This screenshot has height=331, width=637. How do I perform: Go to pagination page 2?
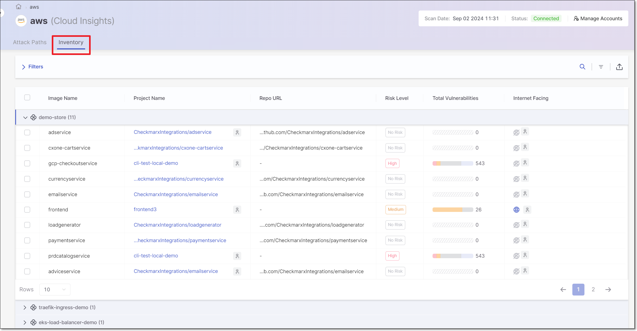[x=593, y=289]
